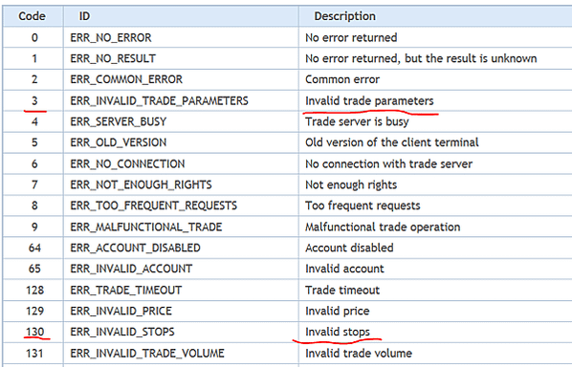Select the ERR_NO_CONNECTION identifier
The height and width of the screenshot is (367, 572).
coord(127,163)
